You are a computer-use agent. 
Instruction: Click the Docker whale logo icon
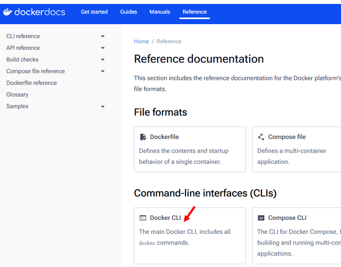[7, 12]
